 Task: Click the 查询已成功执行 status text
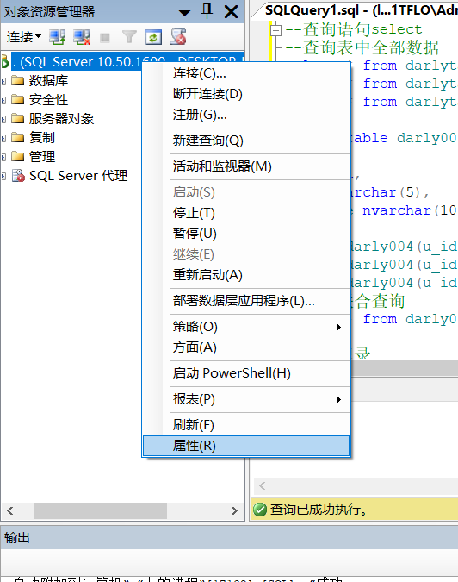point(319,510)
